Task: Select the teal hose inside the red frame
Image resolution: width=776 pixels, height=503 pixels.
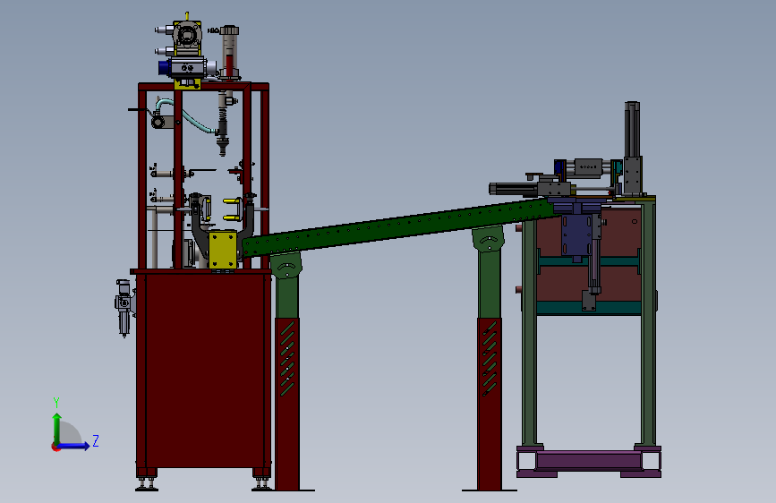Action: pos(186,115)
